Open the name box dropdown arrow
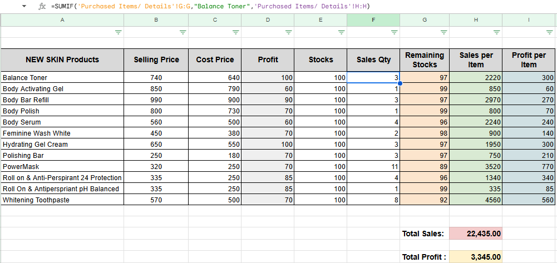This screenshot has height=263, width=557. pyautogui.click(x=24, y=6)
